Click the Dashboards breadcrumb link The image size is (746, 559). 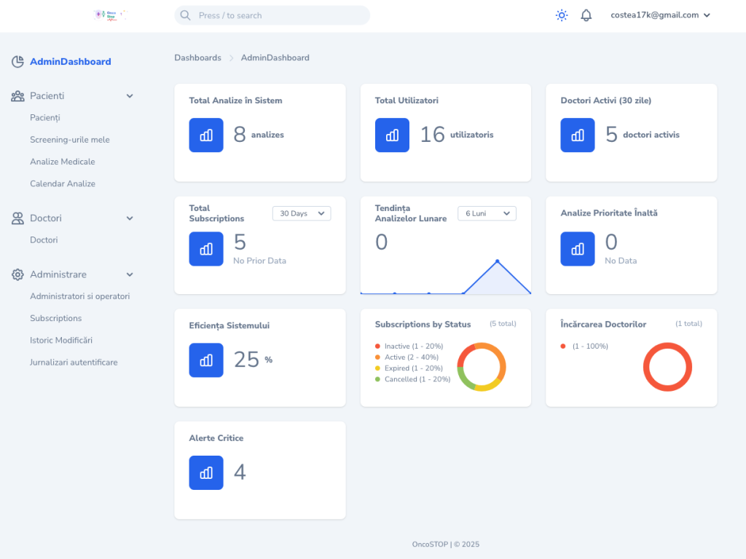tap(197, 58)
